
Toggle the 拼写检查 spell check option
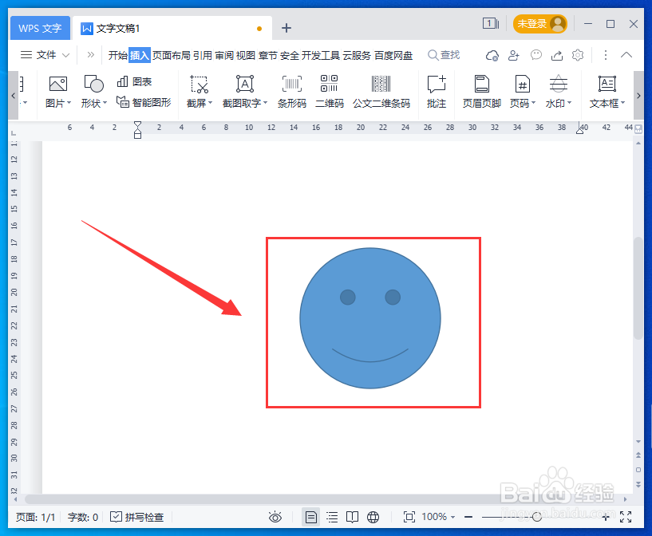coord(136,517)
